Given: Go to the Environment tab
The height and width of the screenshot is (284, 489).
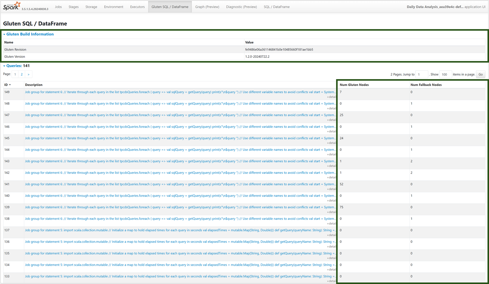Looking at the screenshot, I should [113, 7].
